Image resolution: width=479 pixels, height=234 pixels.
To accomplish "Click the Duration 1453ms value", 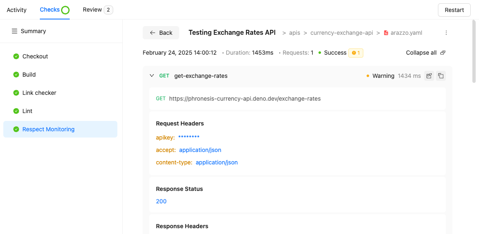I will click(x=263, y=53).
